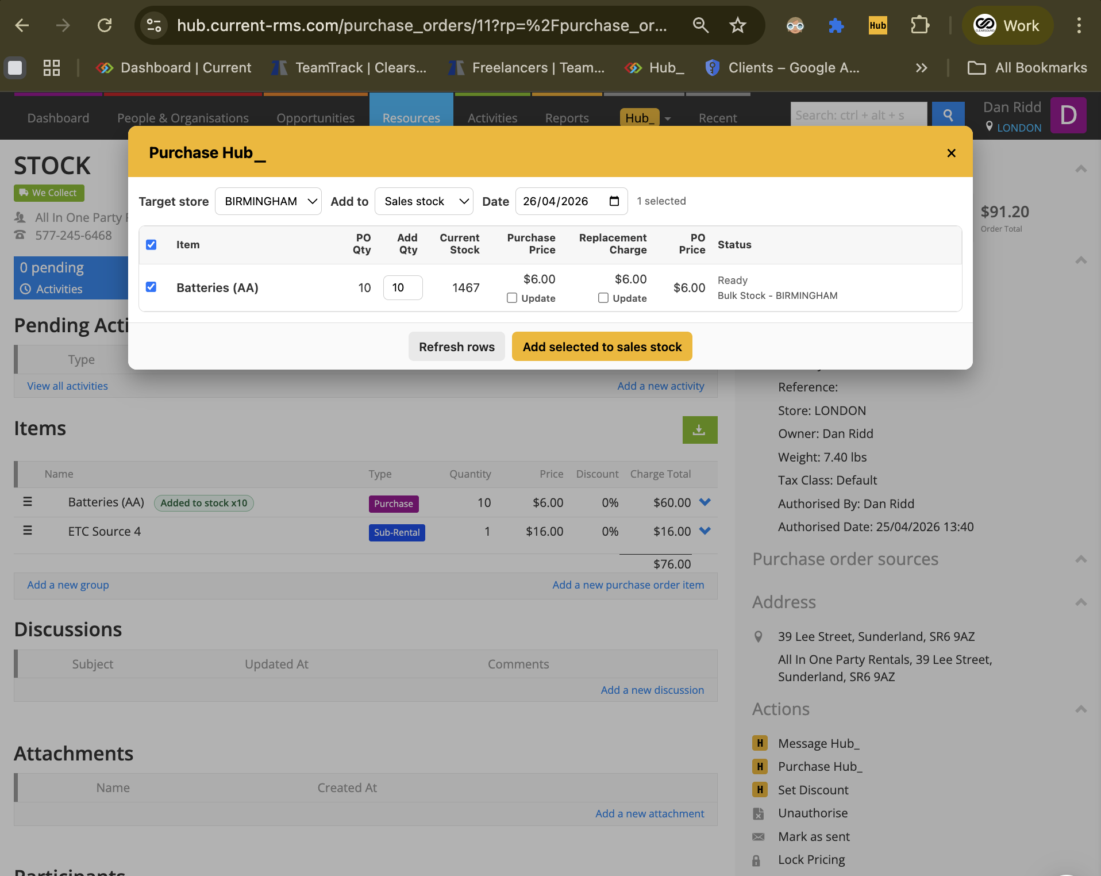Uncheck the Batteries (AA) row checkbox

(x=151, y=287)
